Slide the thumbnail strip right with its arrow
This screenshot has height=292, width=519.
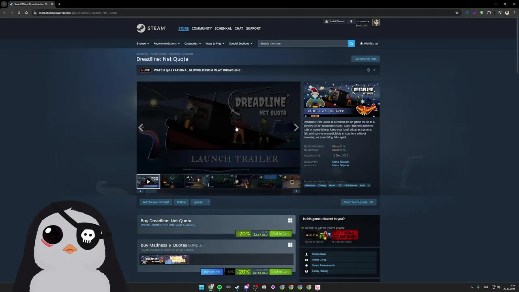(296, 191)
